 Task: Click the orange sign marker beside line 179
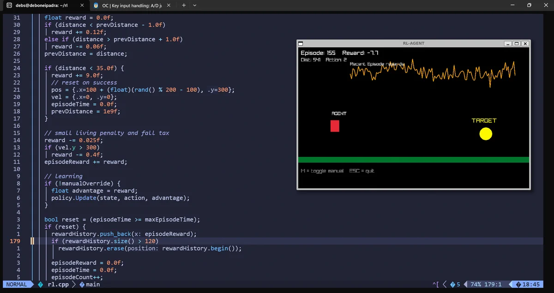(33, 241)
